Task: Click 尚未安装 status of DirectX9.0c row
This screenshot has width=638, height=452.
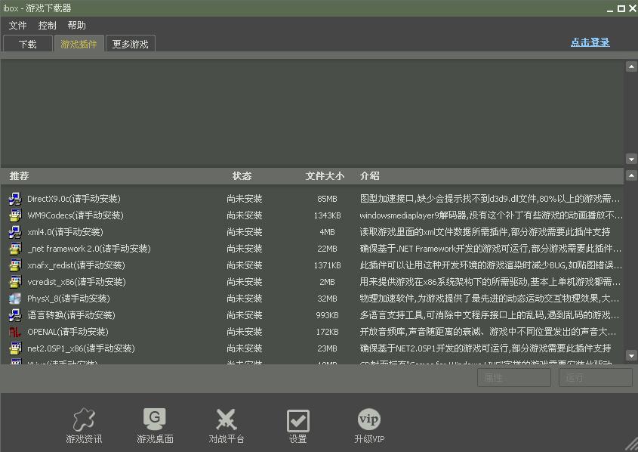Action: click(244, 199)
